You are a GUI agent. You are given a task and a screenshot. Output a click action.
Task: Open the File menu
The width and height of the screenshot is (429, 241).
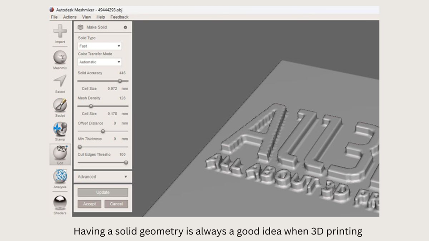[x=54, y=17]
